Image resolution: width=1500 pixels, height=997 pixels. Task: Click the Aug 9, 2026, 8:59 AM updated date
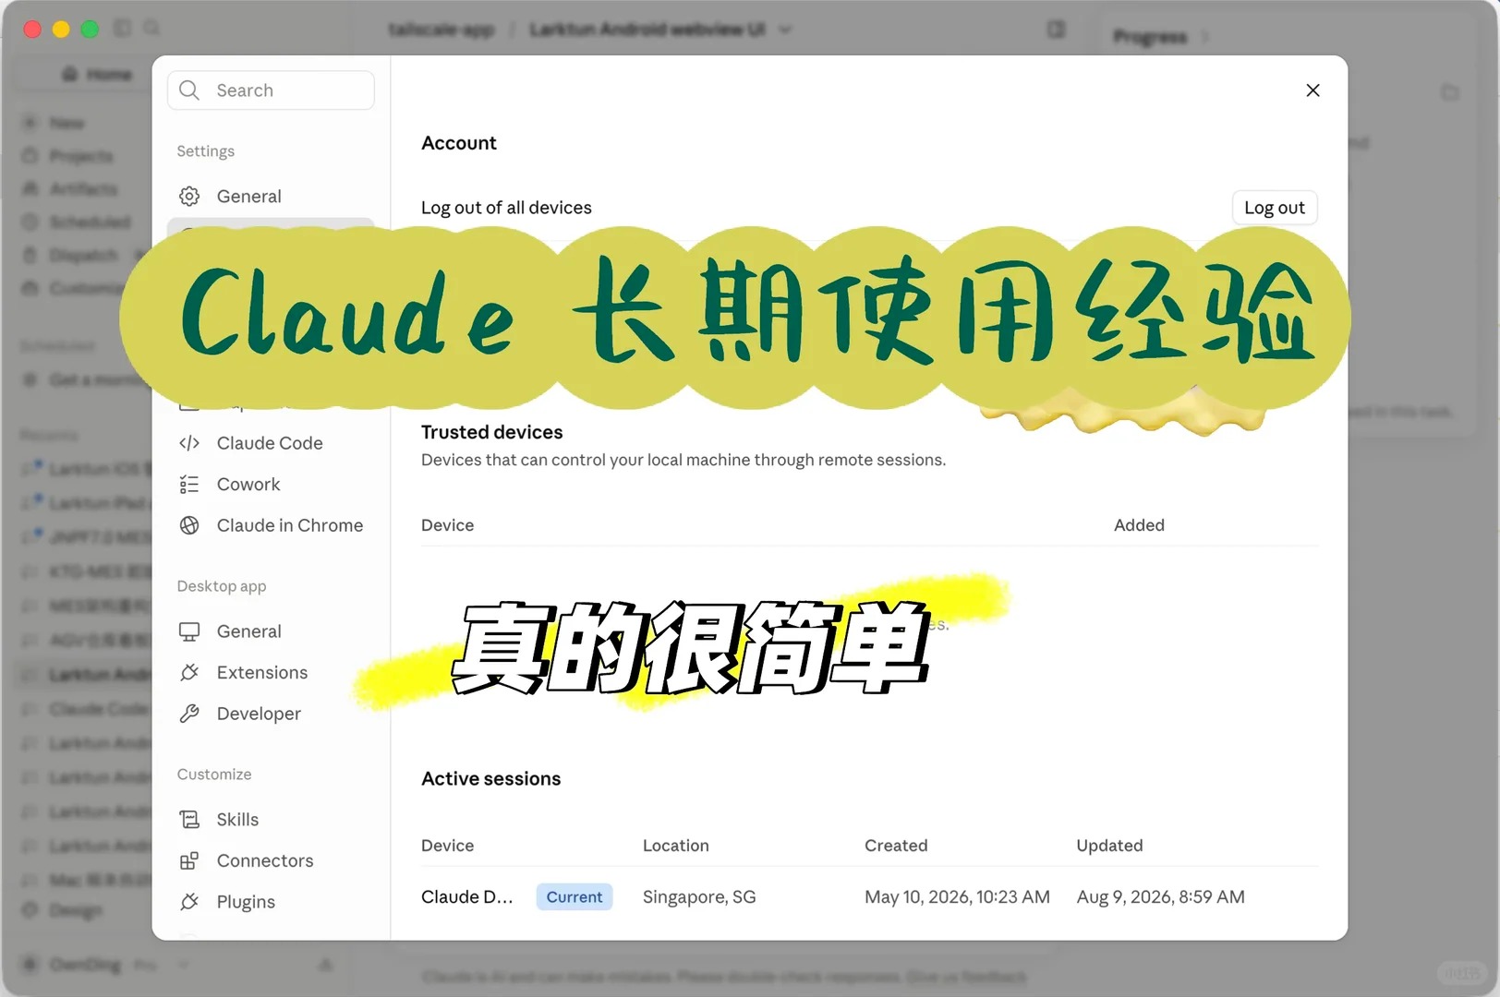click(x=1161, y=897)
